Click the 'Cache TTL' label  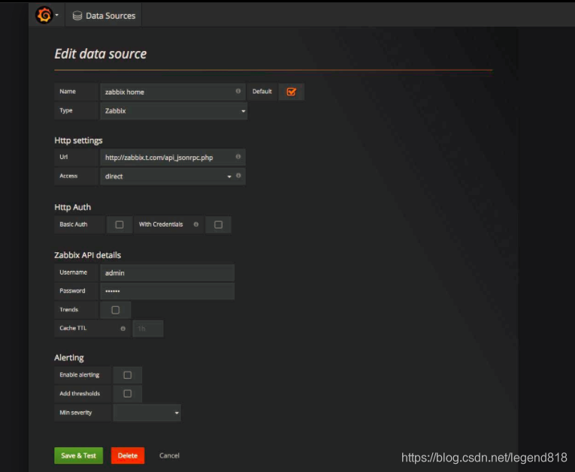coord(74,328)
